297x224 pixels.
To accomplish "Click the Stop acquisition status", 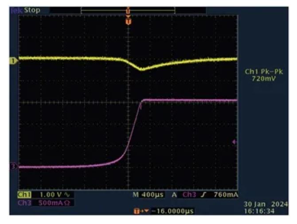I will click(31, 9).
